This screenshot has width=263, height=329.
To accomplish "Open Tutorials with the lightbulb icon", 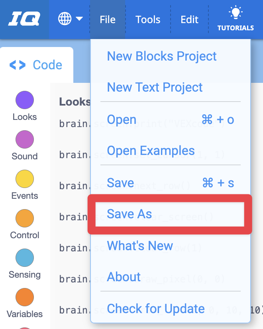I will (x=236, y=18).
